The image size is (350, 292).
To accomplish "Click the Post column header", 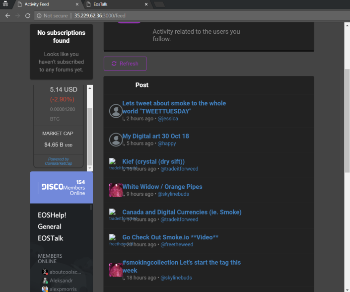I will 142,85.
